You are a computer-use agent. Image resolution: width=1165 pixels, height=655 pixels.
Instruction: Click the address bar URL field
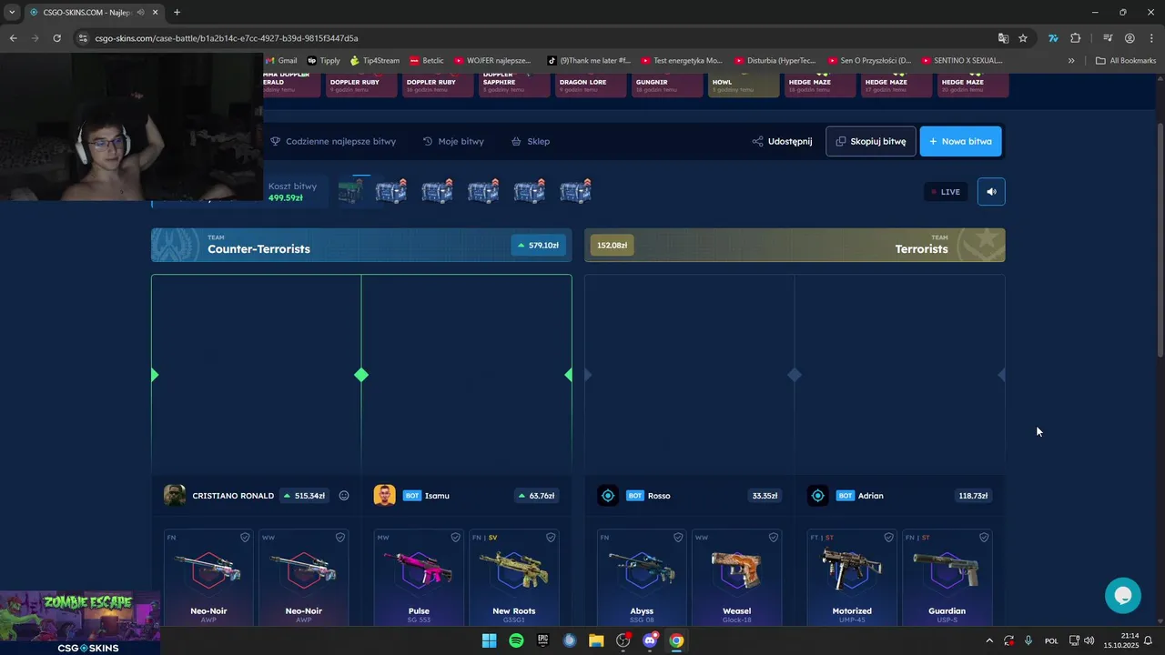coord(537,38)
